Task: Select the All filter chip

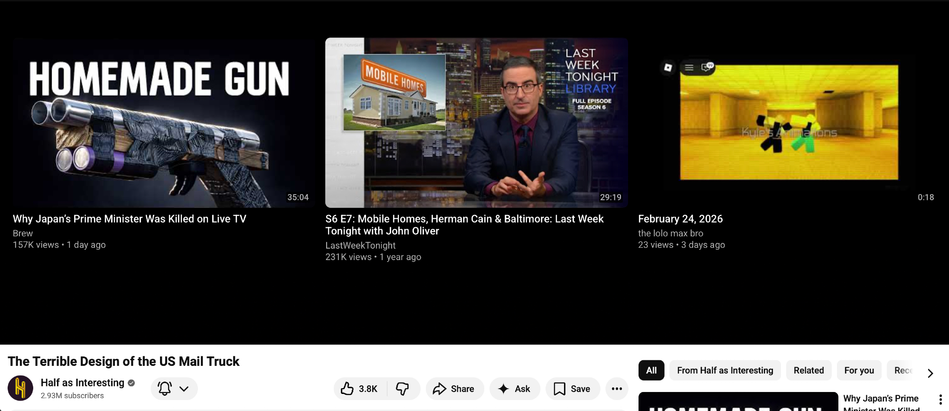Action: 651,370
